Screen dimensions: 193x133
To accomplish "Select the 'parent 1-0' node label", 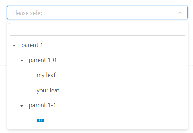I will (43, 60).
